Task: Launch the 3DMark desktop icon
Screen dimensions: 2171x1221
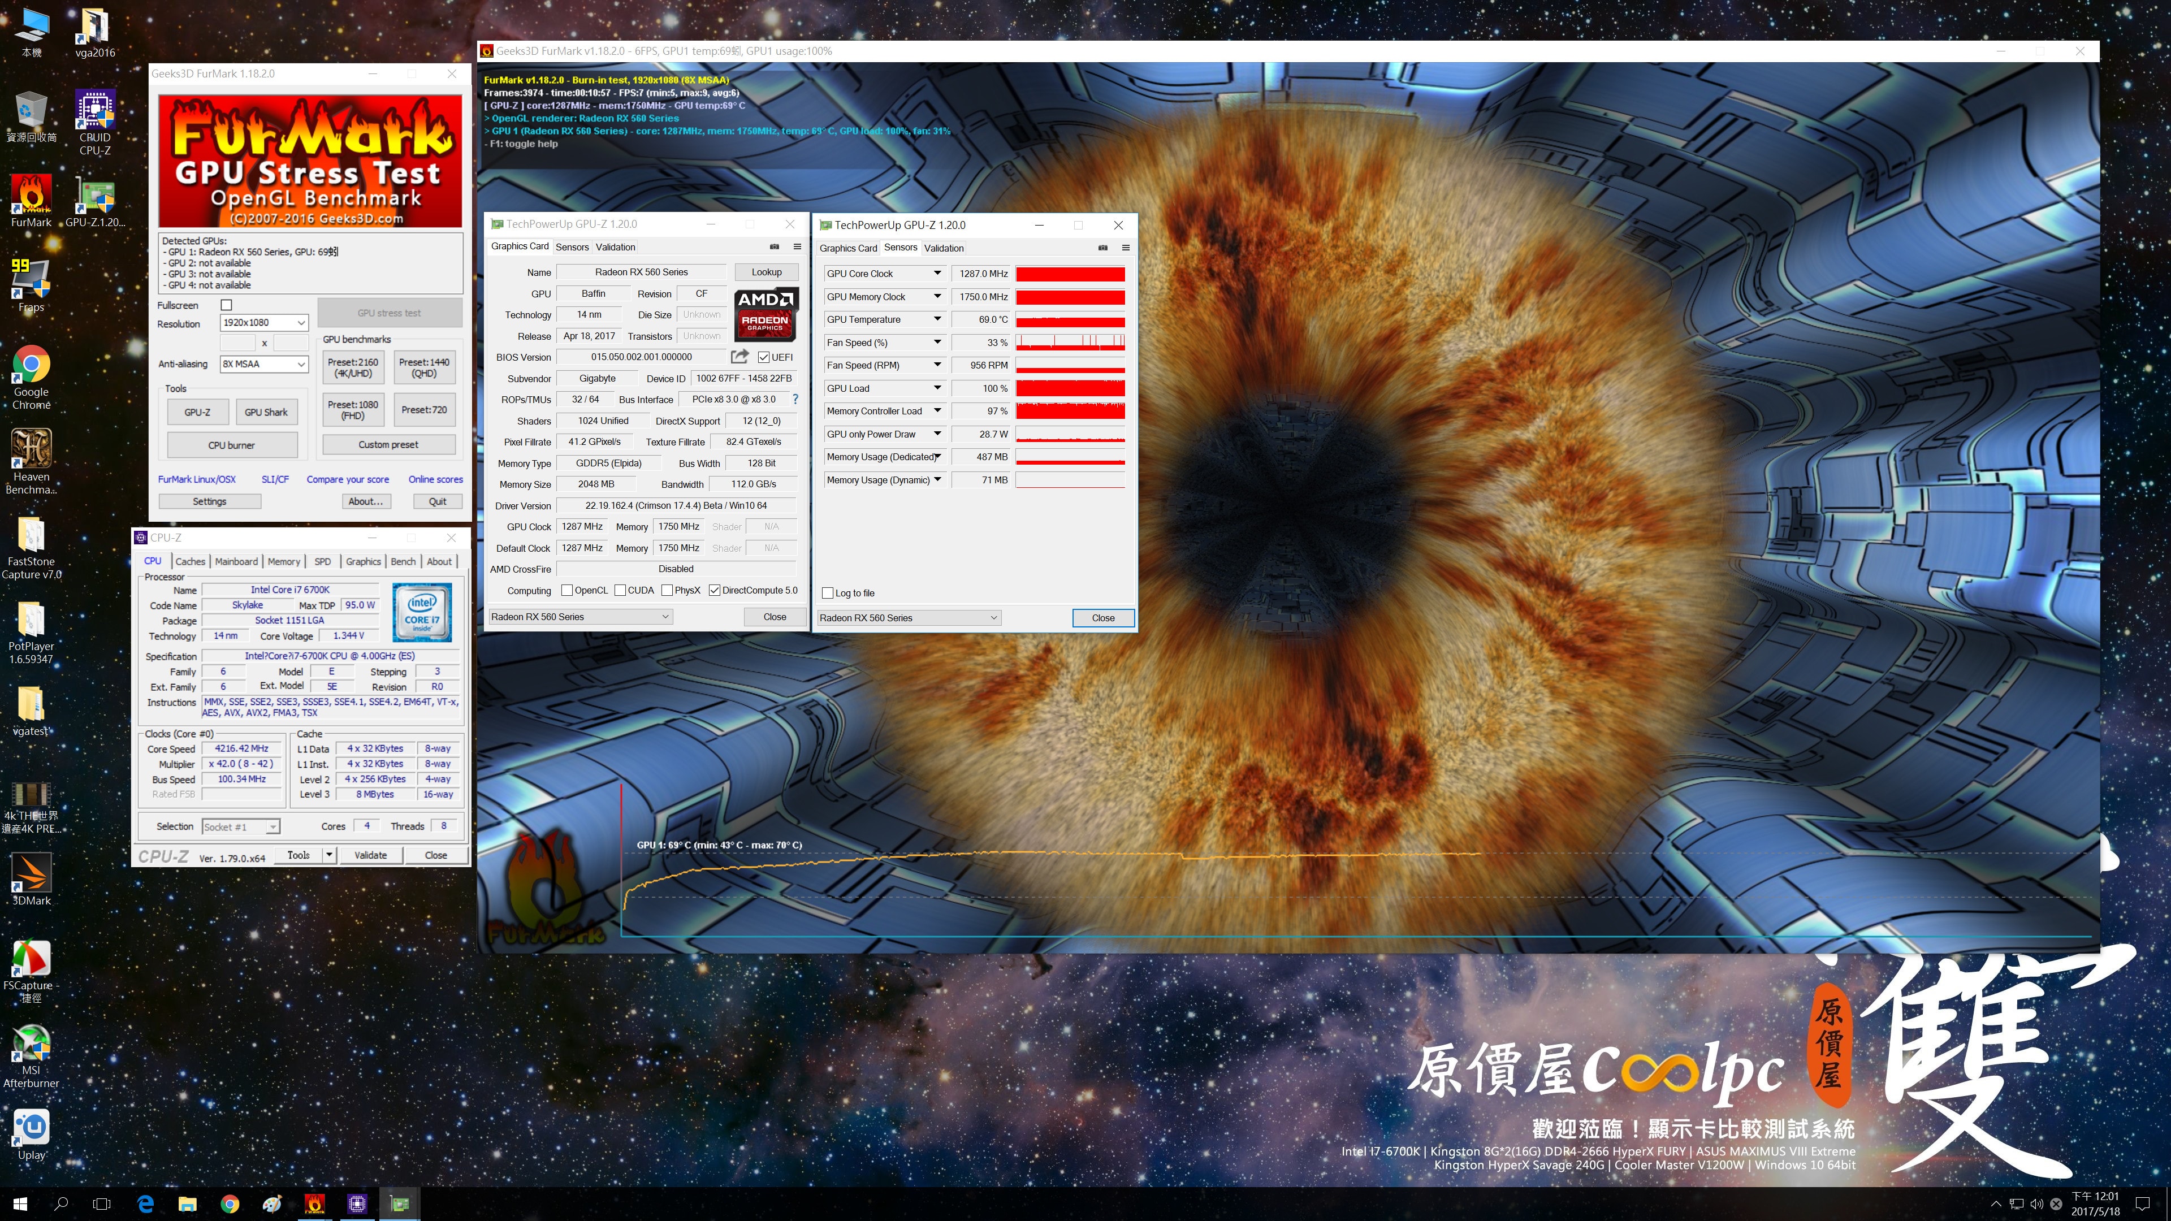Action: point(31,879)
